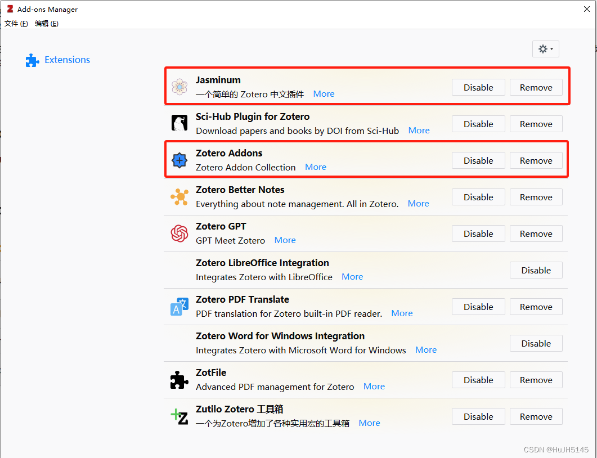The width and height of the screenshot is (597, 458).
Task: Click the ZotFile black puzzle icon
Action: click(x=179, y=380)
